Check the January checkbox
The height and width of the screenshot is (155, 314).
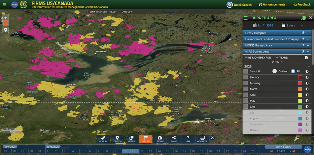[x=246, y=77]
